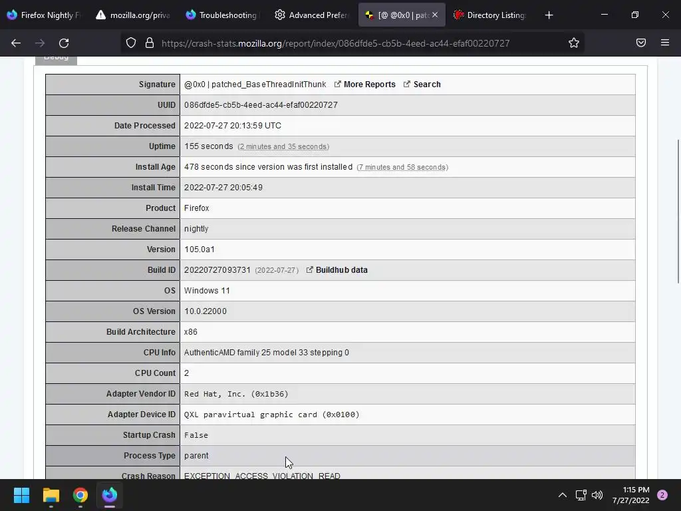The width and height of the screenshot is (681, 511).
Task: Save page to Pocket
Action: (x=641, y=43)
